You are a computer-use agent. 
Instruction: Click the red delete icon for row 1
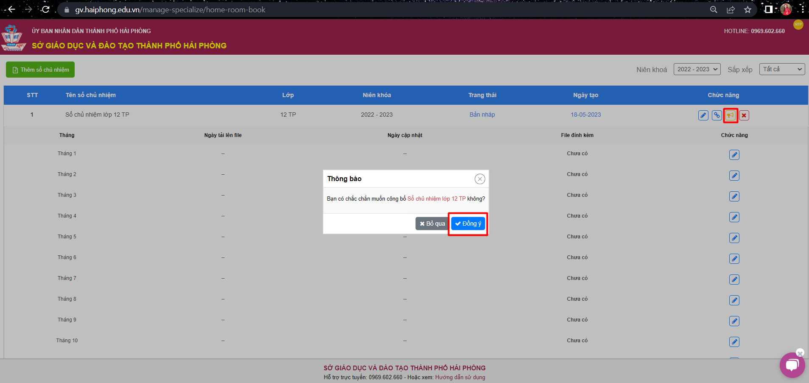click(744, 115)
